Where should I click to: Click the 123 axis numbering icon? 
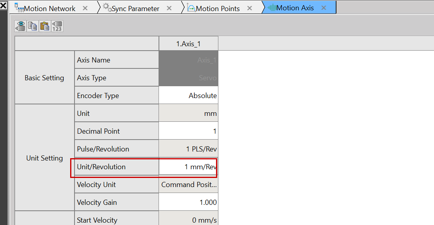tap(57, 26)
